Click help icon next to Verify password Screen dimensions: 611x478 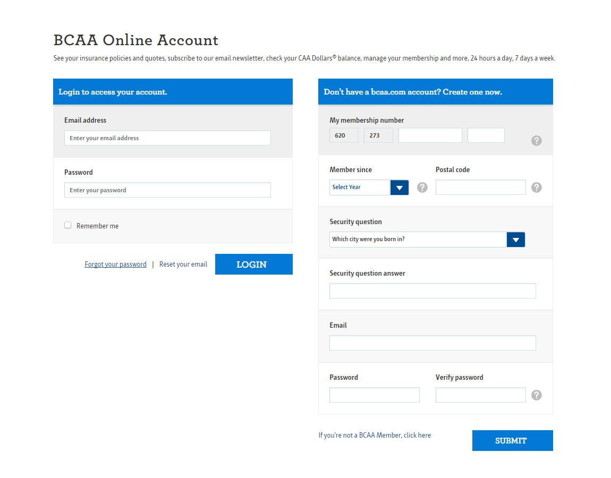(536, 395)
